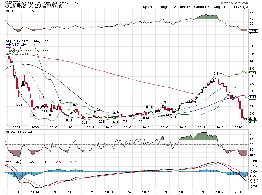Click the 2014 year label on price axis
The width and height of the screenshot is (262, 195).
127,127
